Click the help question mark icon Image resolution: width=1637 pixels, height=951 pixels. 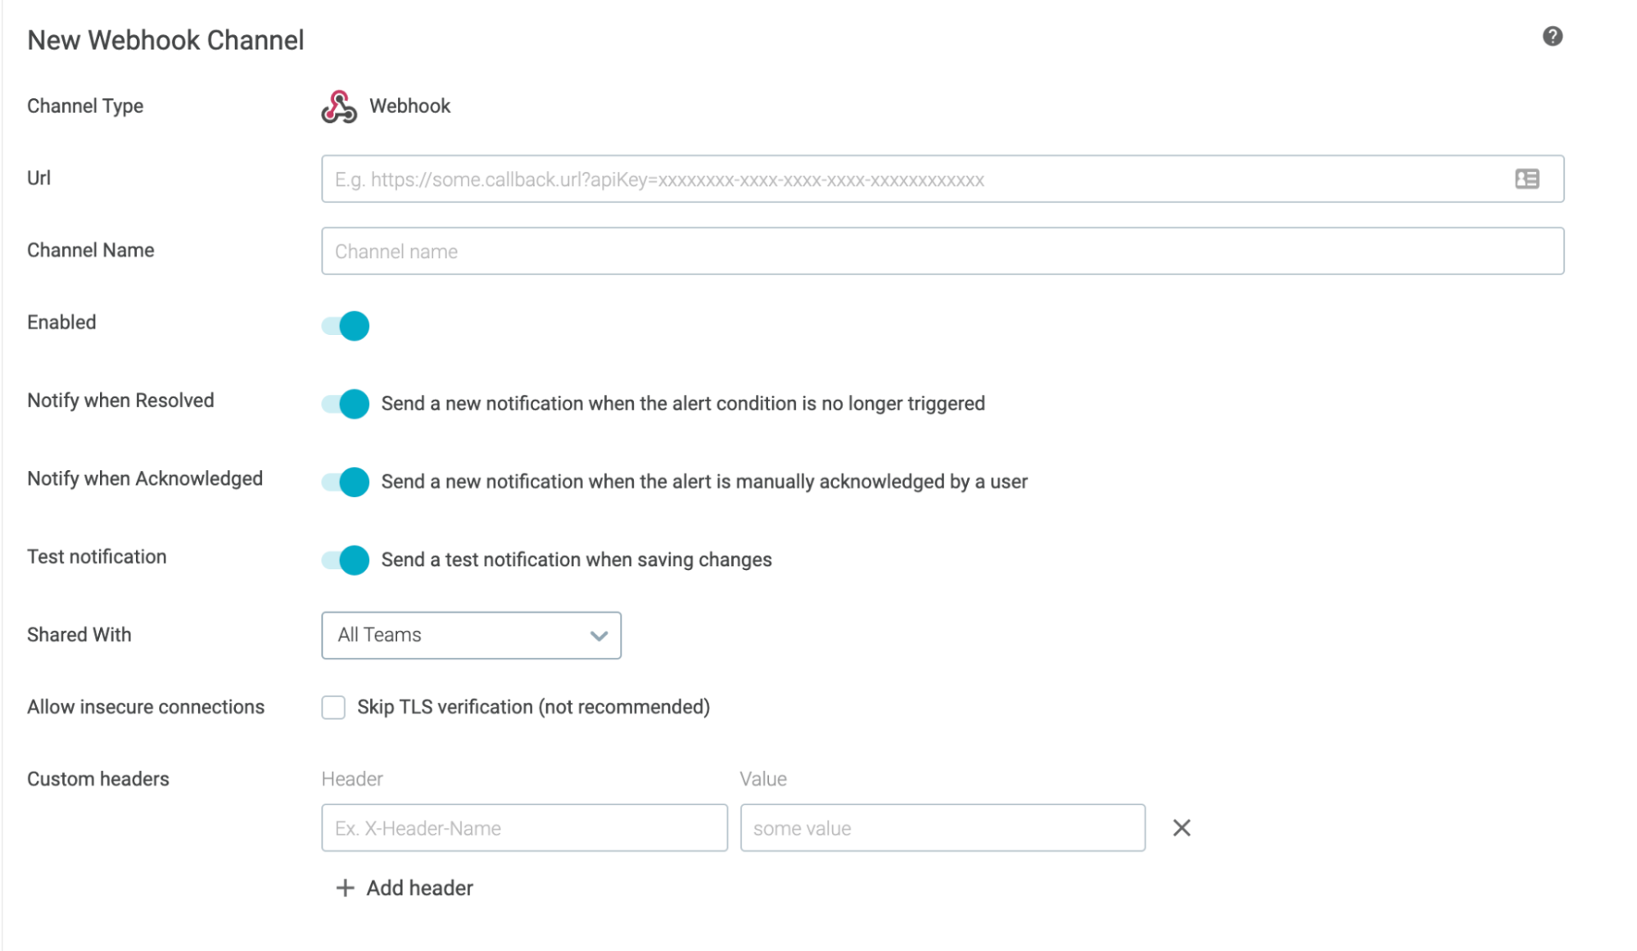tap(1551, 37)
